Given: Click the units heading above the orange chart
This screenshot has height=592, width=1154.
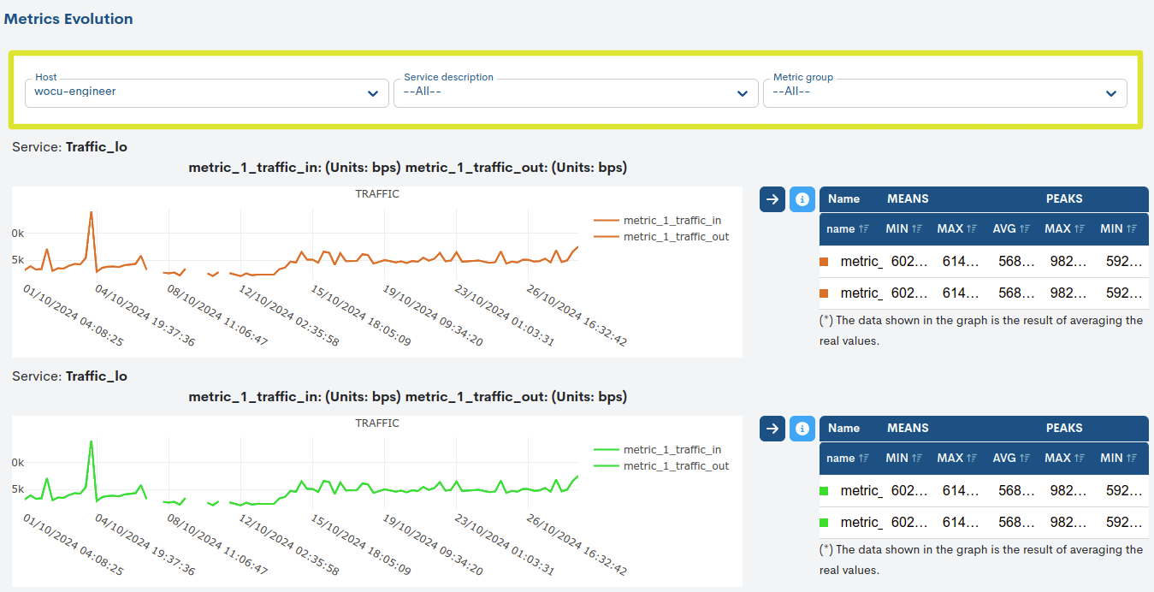Looking at the screenshot, I should click(x=407, y=168).
